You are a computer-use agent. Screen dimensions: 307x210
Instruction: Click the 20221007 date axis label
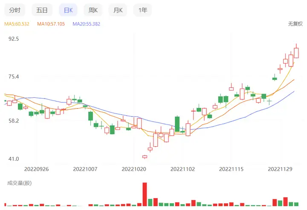(x=85, y=169)
